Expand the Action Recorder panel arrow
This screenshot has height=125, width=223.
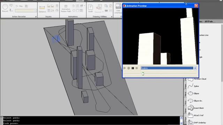click(36, 17)
